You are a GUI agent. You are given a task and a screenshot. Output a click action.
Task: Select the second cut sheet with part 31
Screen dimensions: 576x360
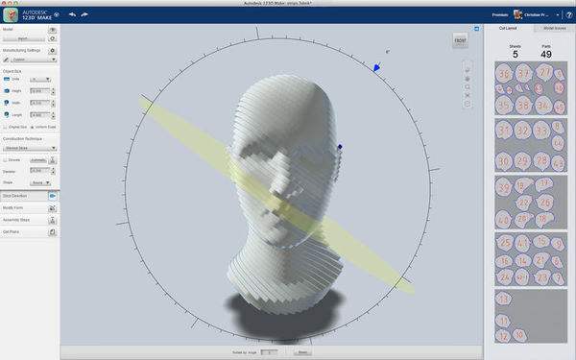(x=531, y=145)
